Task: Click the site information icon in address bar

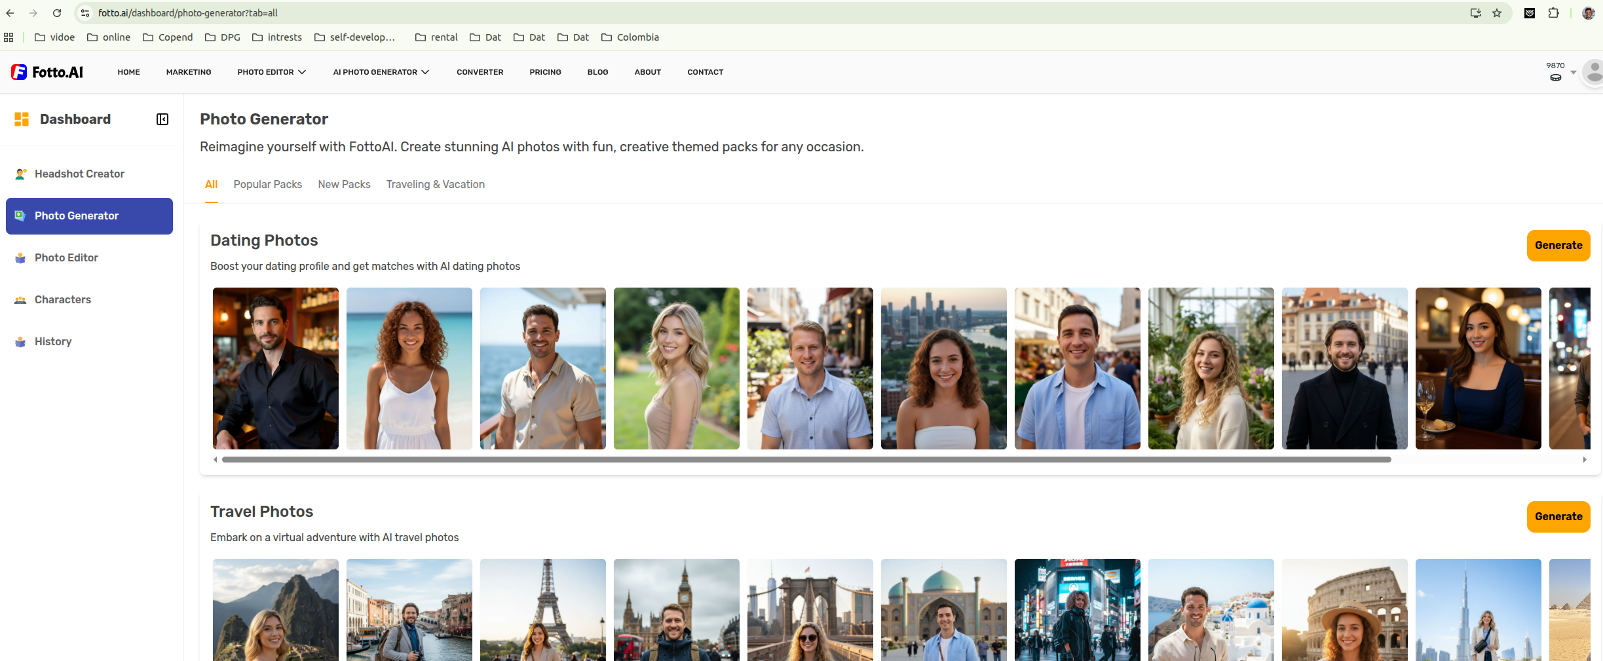Action: point(85,13)
